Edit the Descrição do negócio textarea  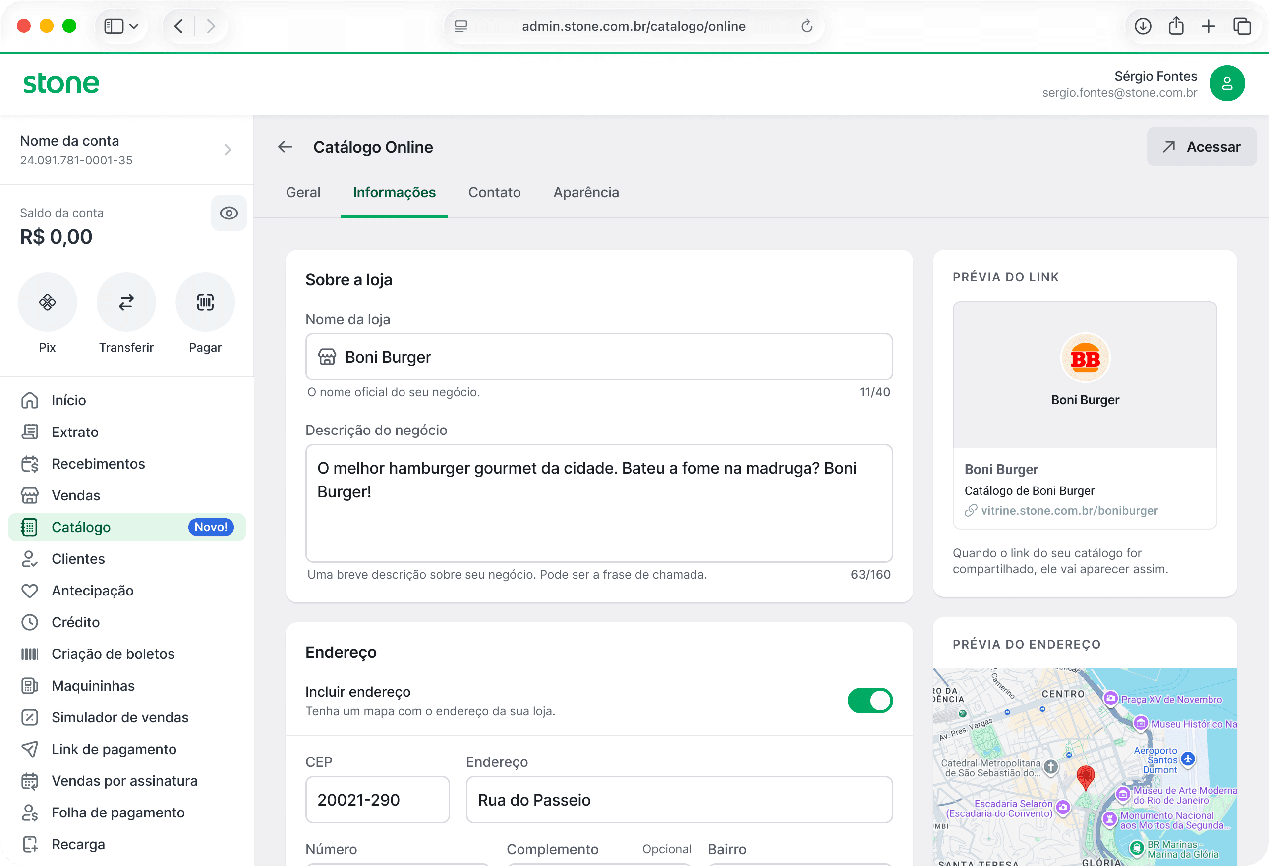coord(598,503)
